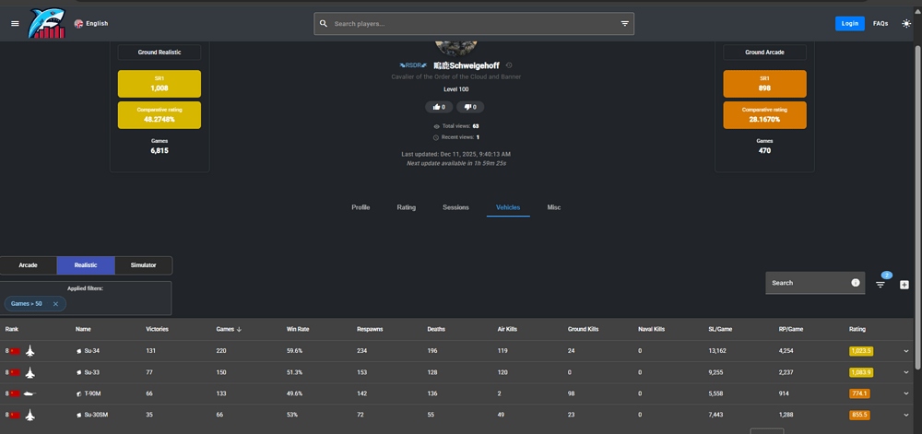The height and width of the screenshot is (434, 922).
Task: Open the hamburger navigation menu
Action: pos(14,24)
